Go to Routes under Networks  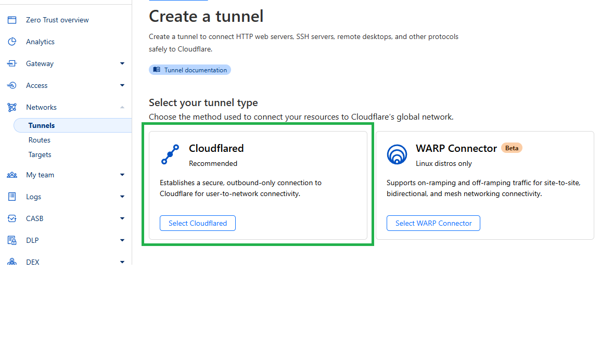coord(40,140)
